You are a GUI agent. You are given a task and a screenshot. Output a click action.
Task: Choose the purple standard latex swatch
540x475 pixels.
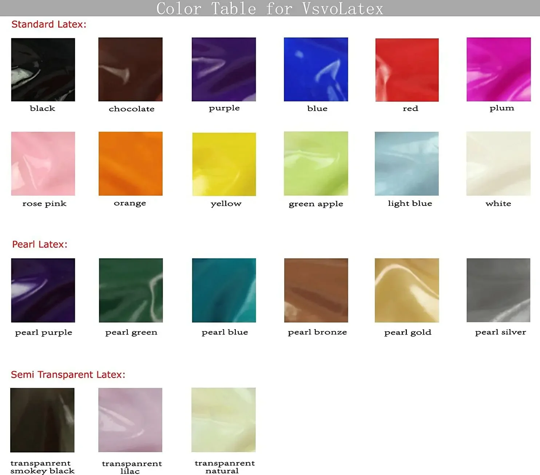click(x=224, y=69)
